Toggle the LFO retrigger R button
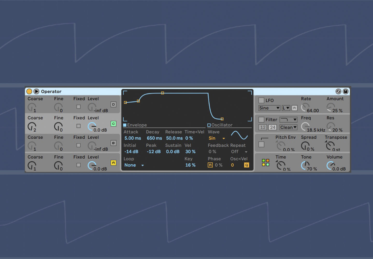This screenshot has width=373, height=259. (294, 108)
